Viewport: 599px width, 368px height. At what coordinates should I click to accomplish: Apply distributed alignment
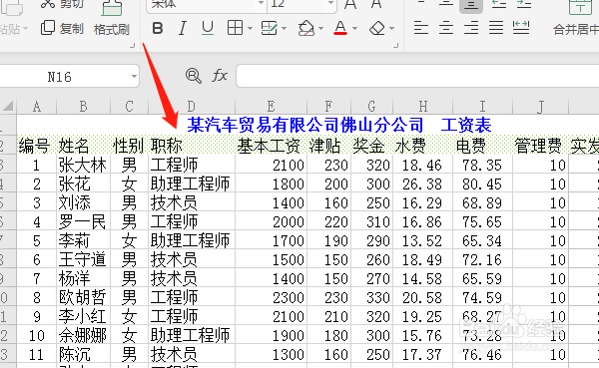[x=521, y=28]
